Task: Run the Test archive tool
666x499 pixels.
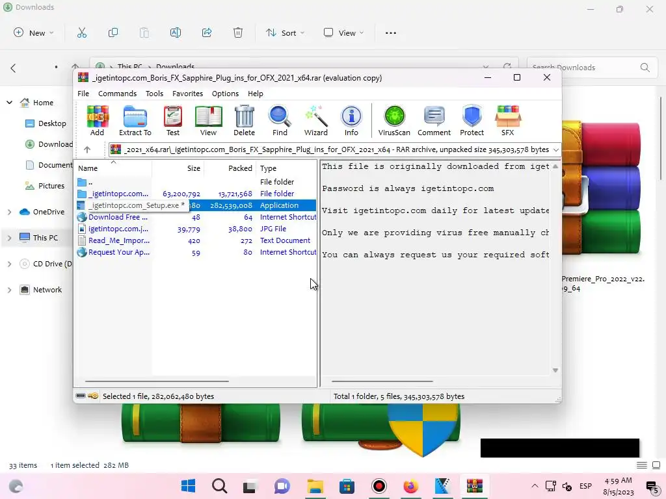Action: coord(172,120)
